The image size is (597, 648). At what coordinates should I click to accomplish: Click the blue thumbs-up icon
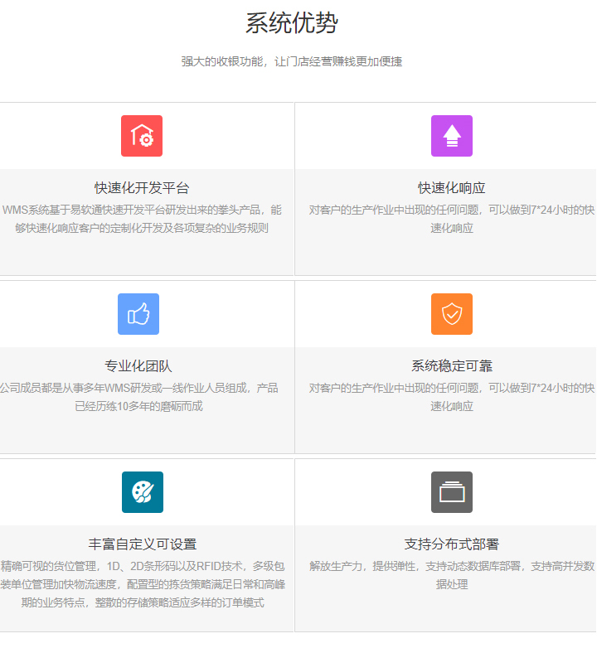(138, 314)
